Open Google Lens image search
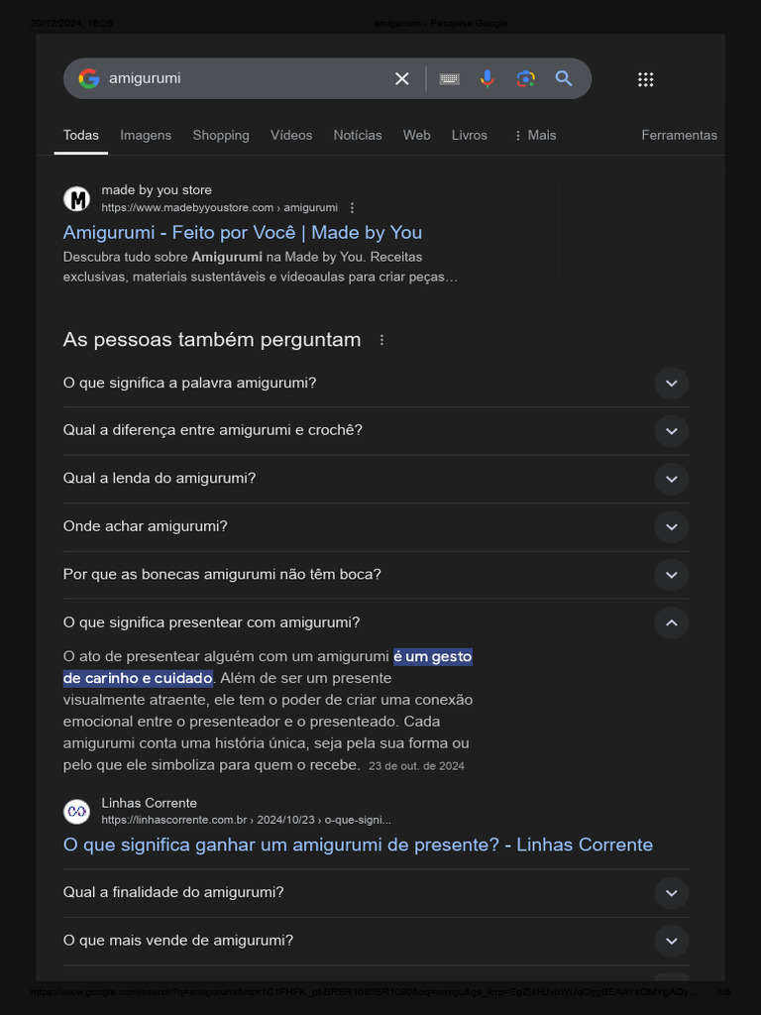761x1015 pixels. [x=525, y=79]
